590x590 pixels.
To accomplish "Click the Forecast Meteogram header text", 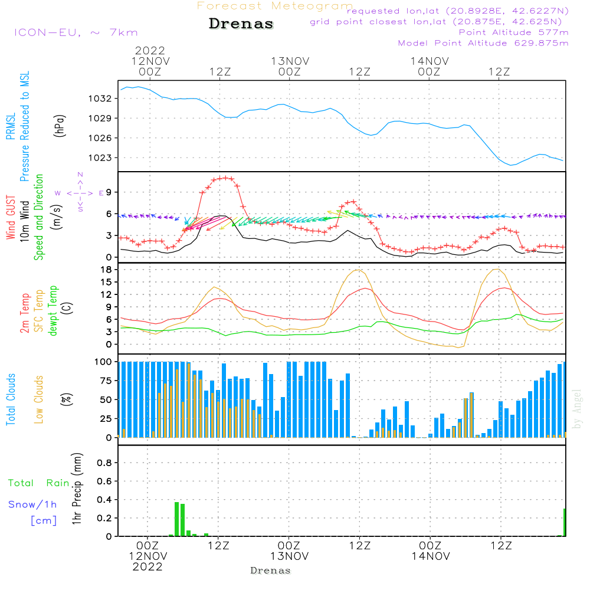I will tap(274, 6).
